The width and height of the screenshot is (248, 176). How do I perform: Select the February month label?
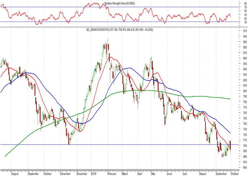[x=112, y=174]
